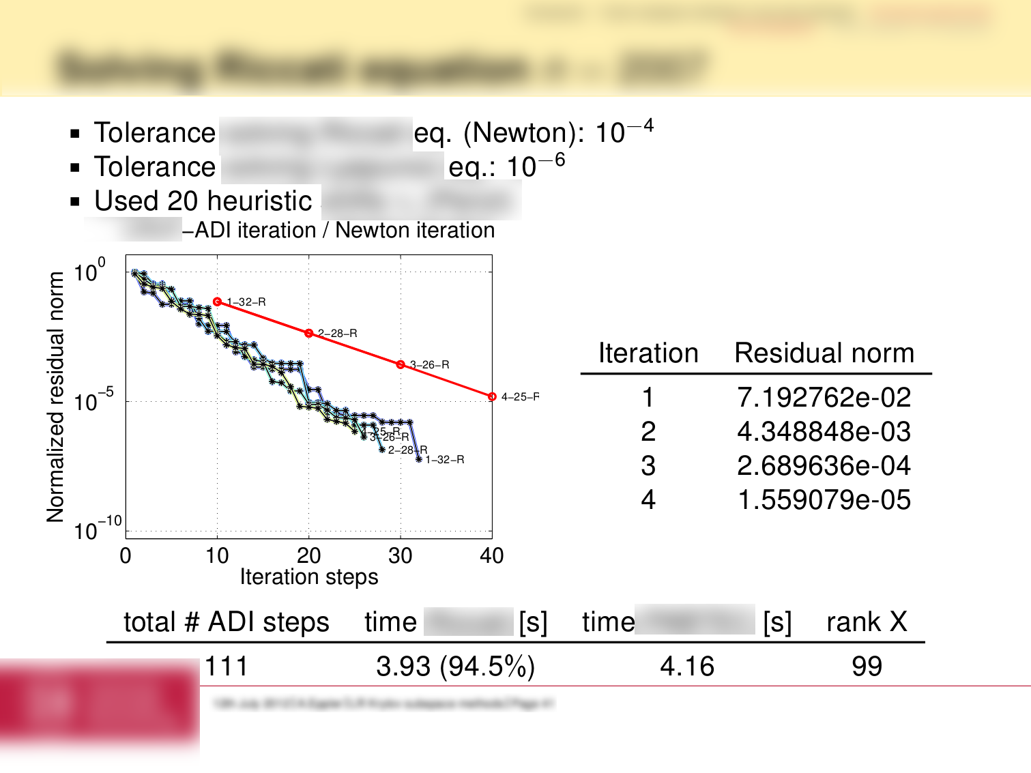The image size is (1031, 773).
Task: Select the red marker labeled 2-28-R
Action: coord(309,333)
